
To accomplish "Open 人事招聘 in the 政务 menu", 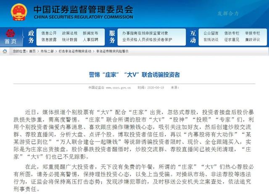I will click(90, 39).
